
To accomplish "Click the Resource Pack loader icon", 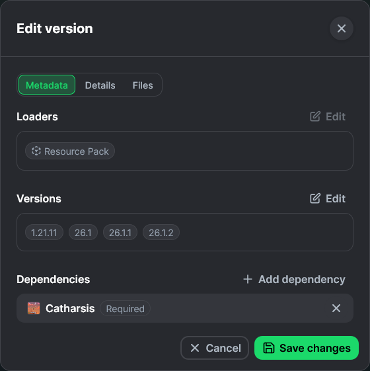I will (36, 151).
